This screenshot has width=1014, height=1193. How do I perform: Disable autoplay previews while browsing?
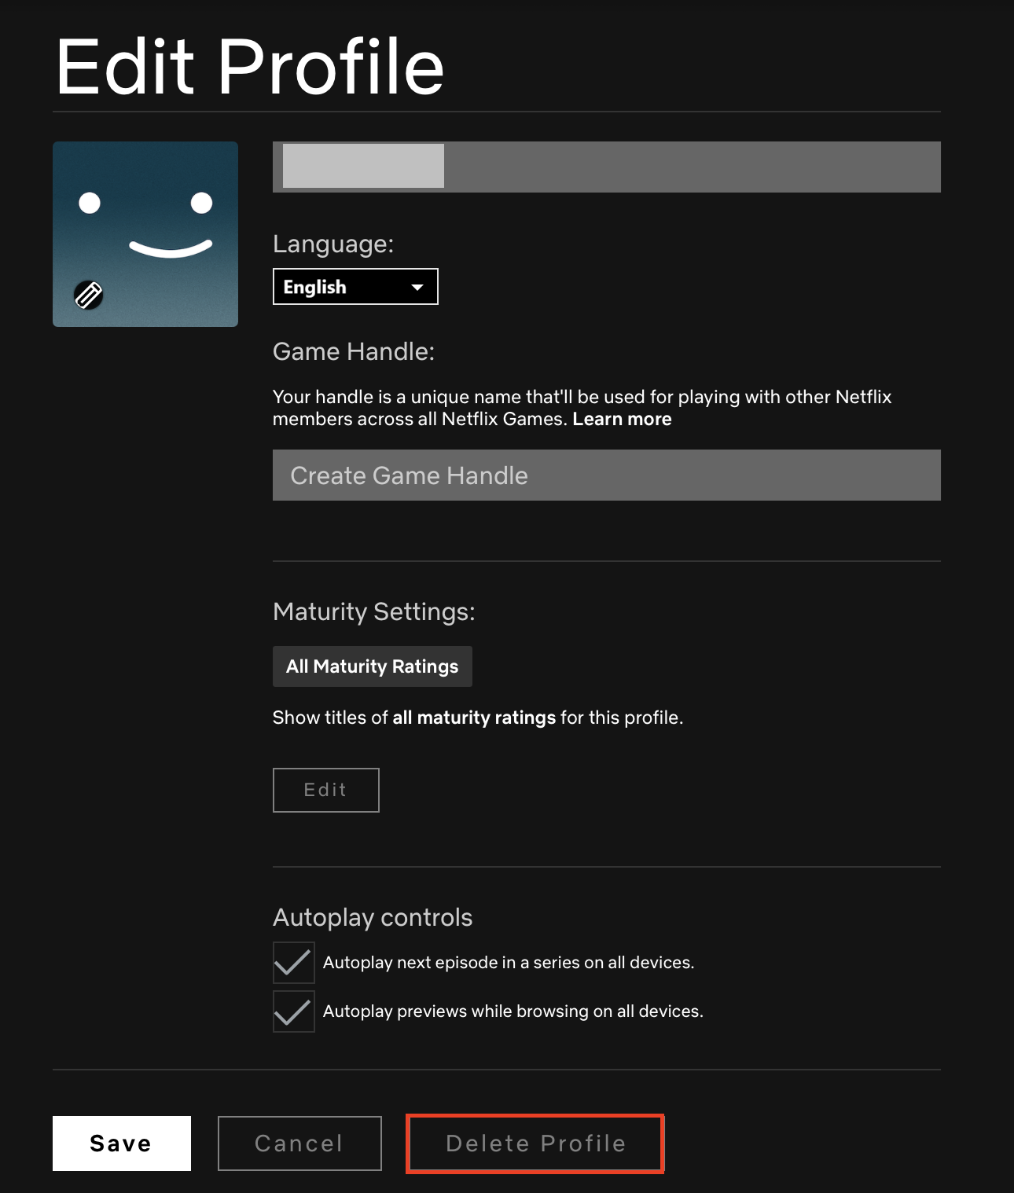click(293, 1012)
